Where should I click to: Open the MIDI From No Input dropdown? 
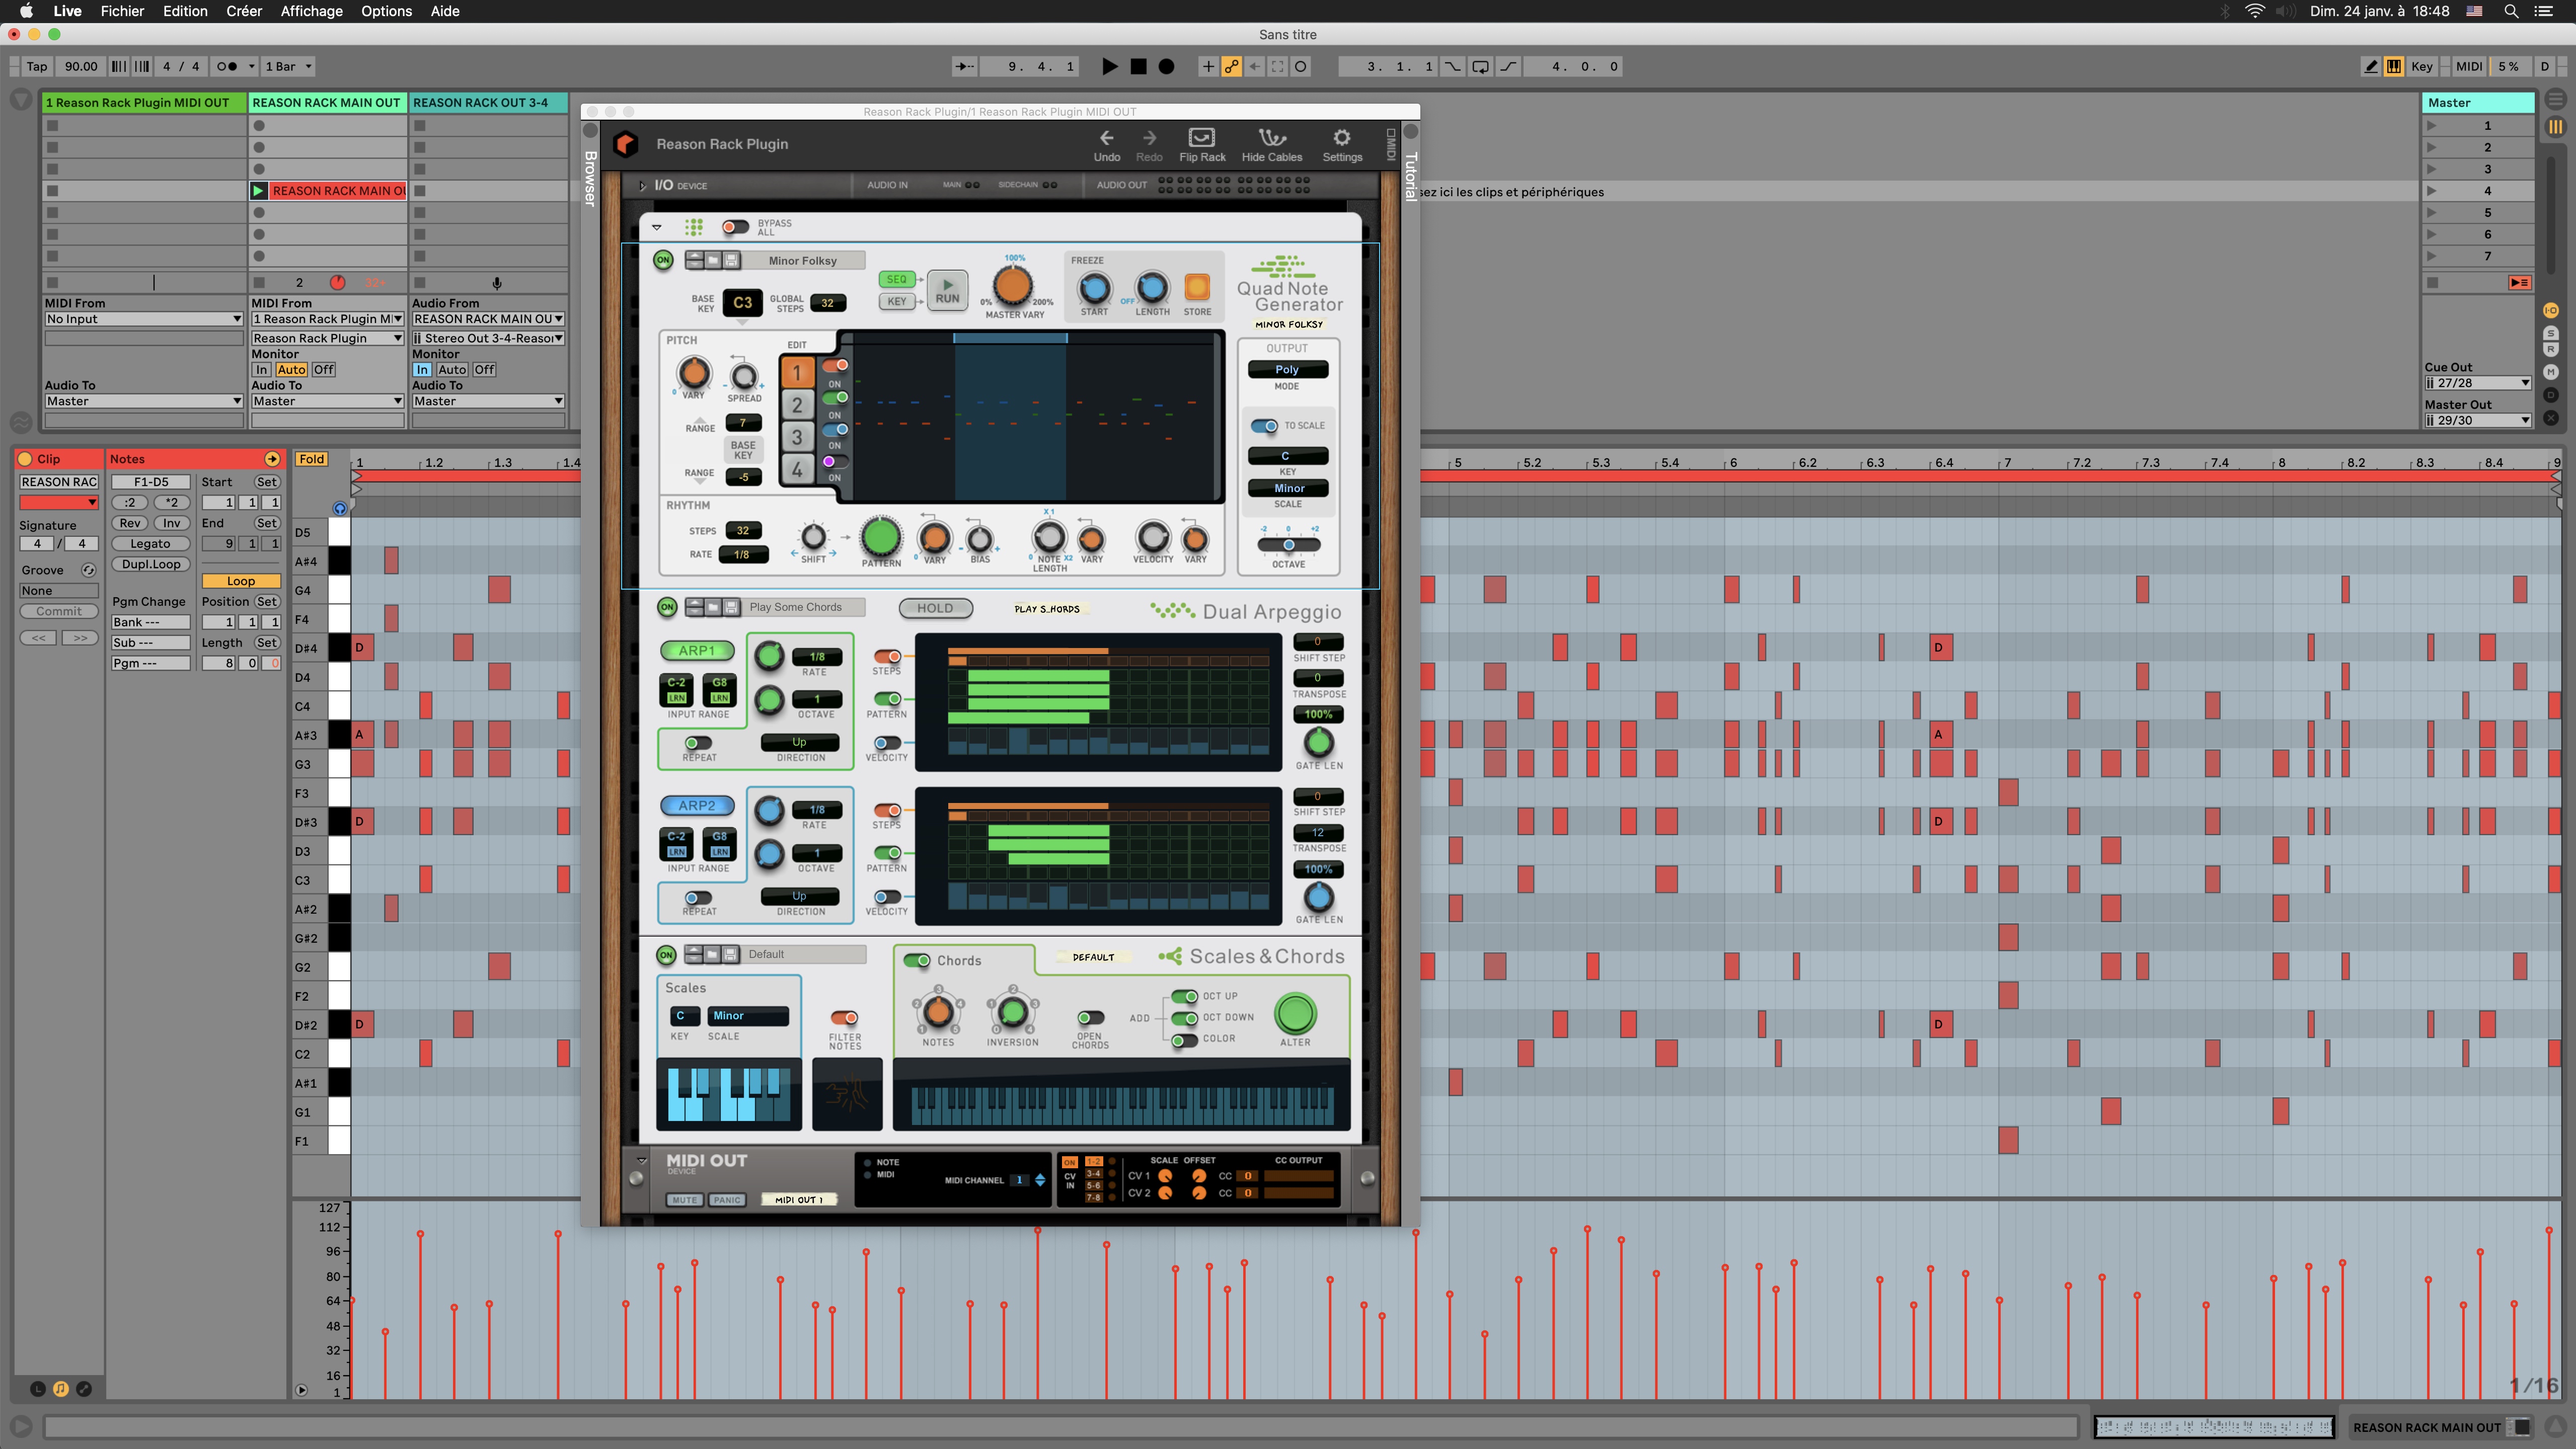144,319
